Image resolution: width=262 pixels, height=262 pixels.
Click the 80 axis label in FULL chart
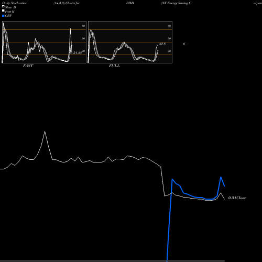[169, 26]
